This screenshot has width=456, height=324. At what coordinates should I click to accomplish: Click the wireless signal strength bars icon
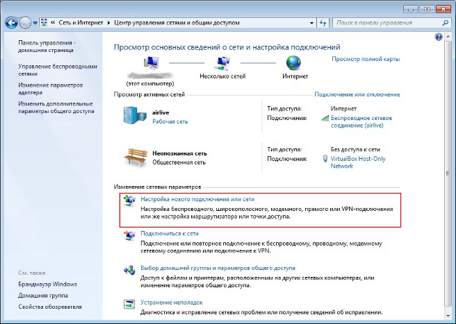click(x=325, y=118)
